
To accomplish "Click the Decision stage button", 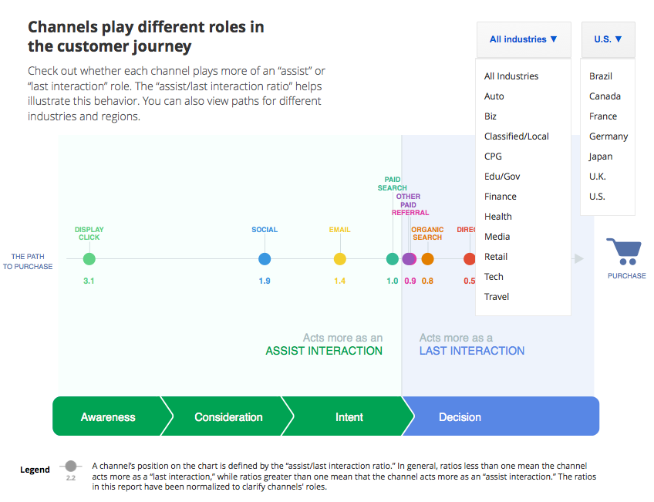I will pos(460,417).
